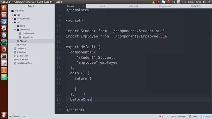
Task: Open System Settings gear in the dock
Action: tap(4, 28)
